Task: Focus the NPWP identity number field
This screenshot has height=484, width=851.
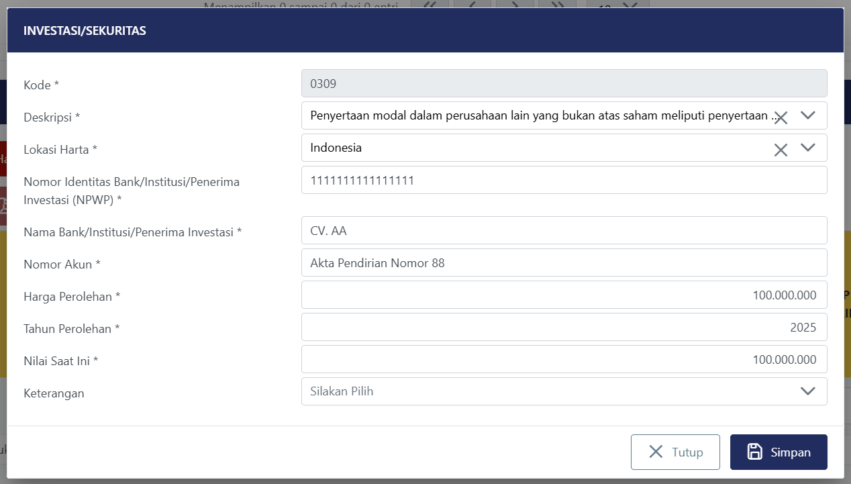Action: (x=564, y=180)
